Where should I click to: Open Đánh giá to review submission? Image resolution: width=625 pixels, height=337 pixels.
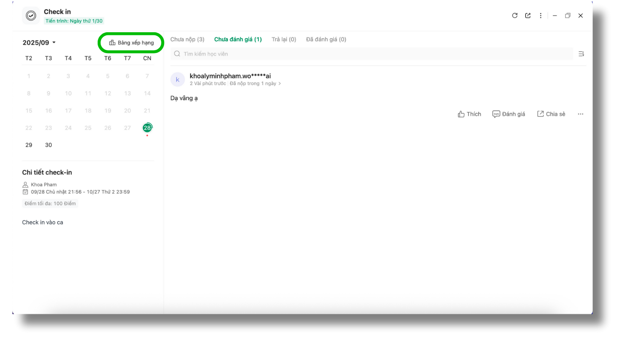point(508,114)
